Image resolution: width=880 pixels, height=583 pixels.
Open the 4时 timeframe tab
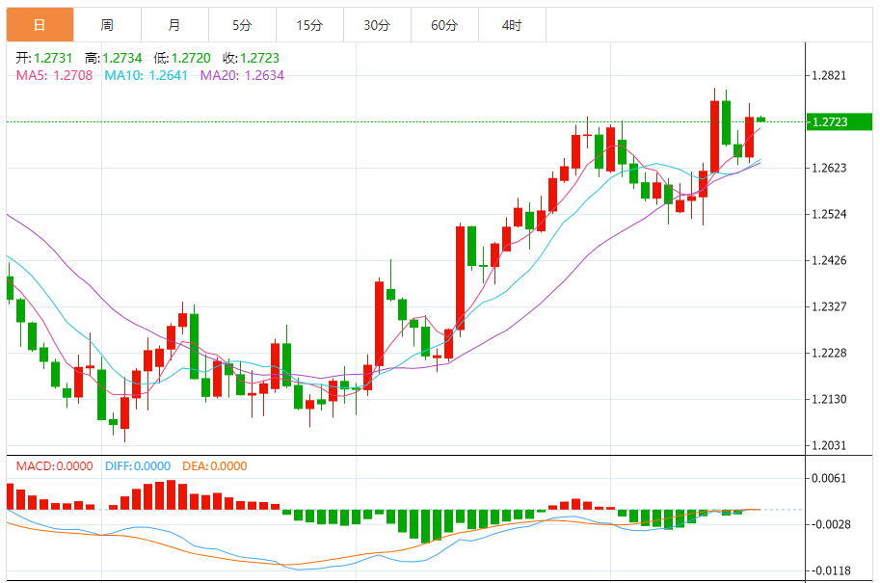click(512, 25)
